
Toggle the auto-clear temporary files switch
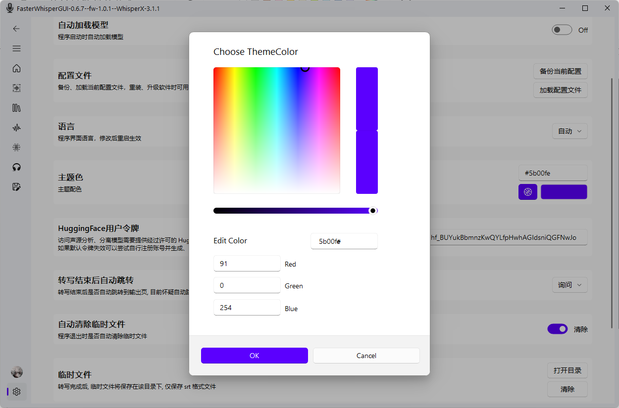pyautogui.click(x=557, y=329)
